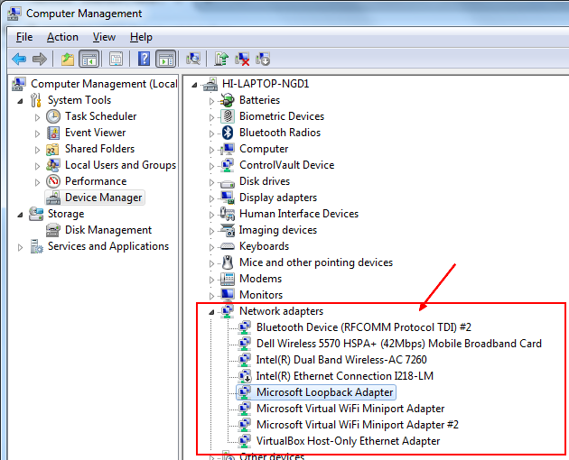This screenshot has height=460, width=569.
Task: Open the Help menu
Action: click(x=141, y=37)
